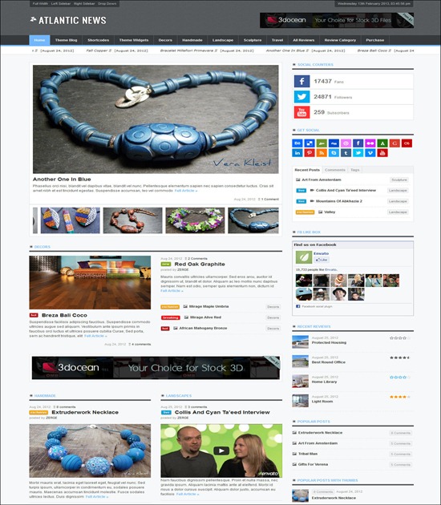Play the Collis And Cyan interview video
This screenshot has width=441, height=505.
pos(221,450)
